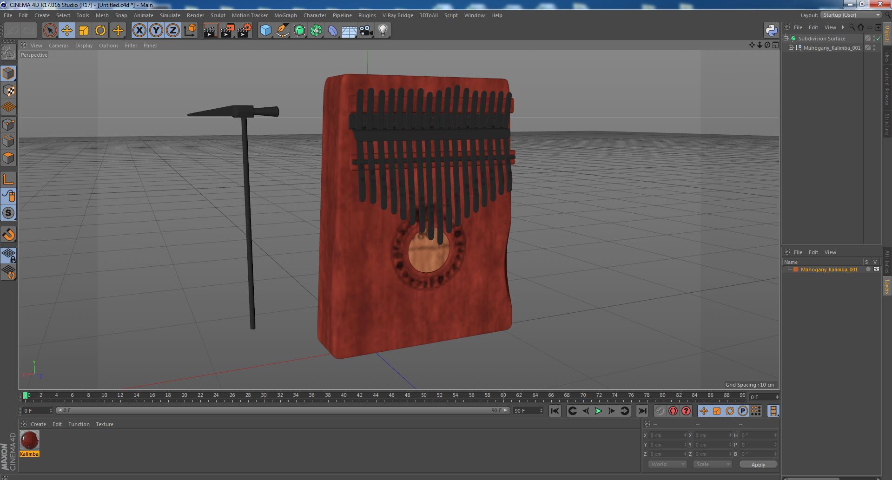Toggle Z axis lock
Viewport: 892px width, 480px height.
tap(173, 31)
